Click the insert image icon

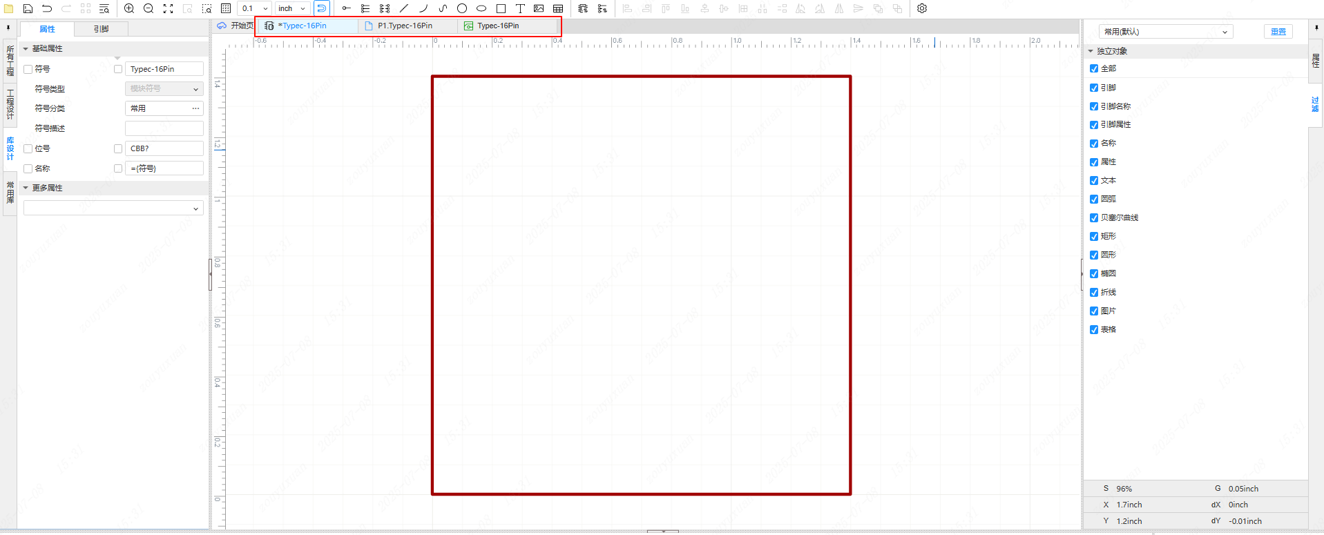[539, 8]
